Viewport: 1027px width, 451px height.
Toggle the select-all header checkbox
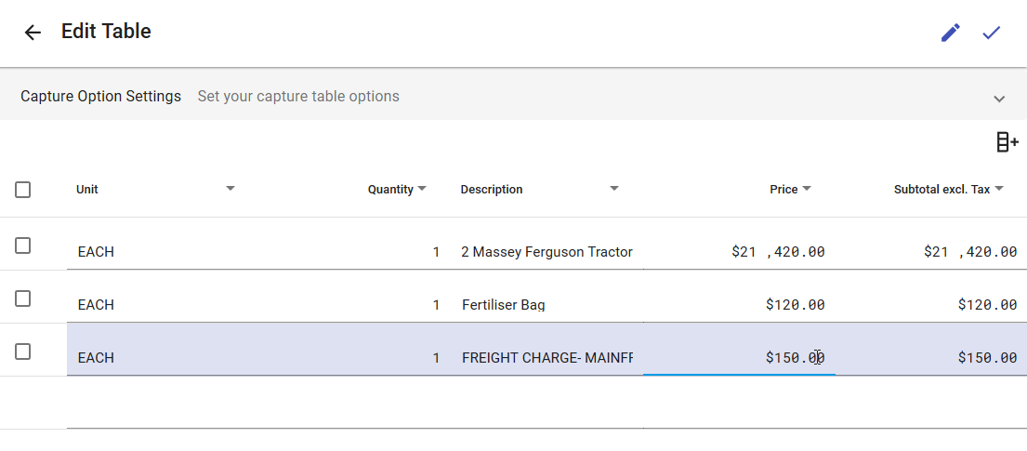pyautogui.click(x=23, y=190)
